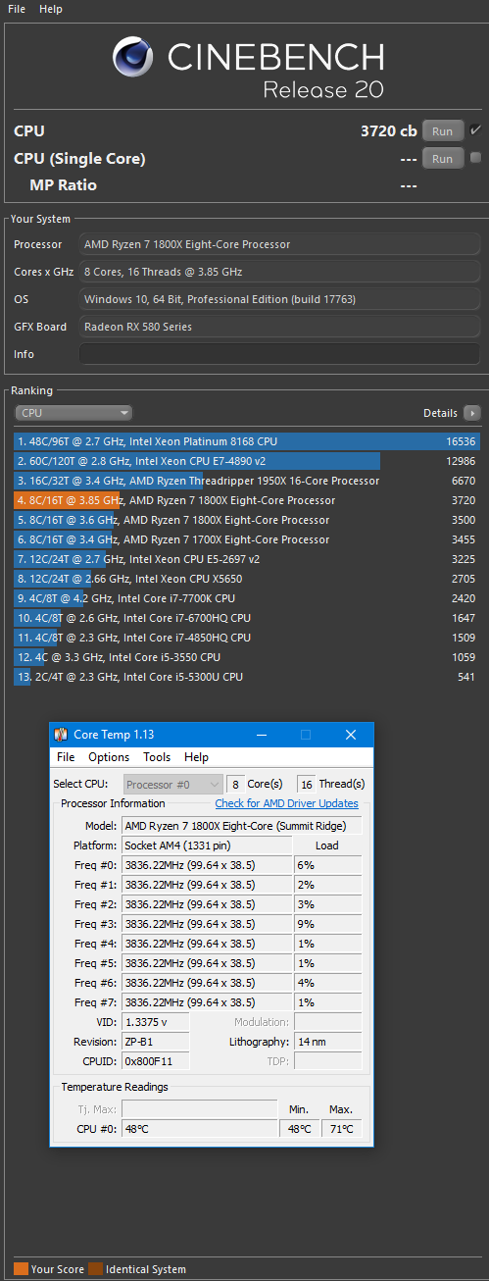Toggle the CPU test checkbox
The image size is (489, 1281).
pyautogui.click(x=476, y=130)
